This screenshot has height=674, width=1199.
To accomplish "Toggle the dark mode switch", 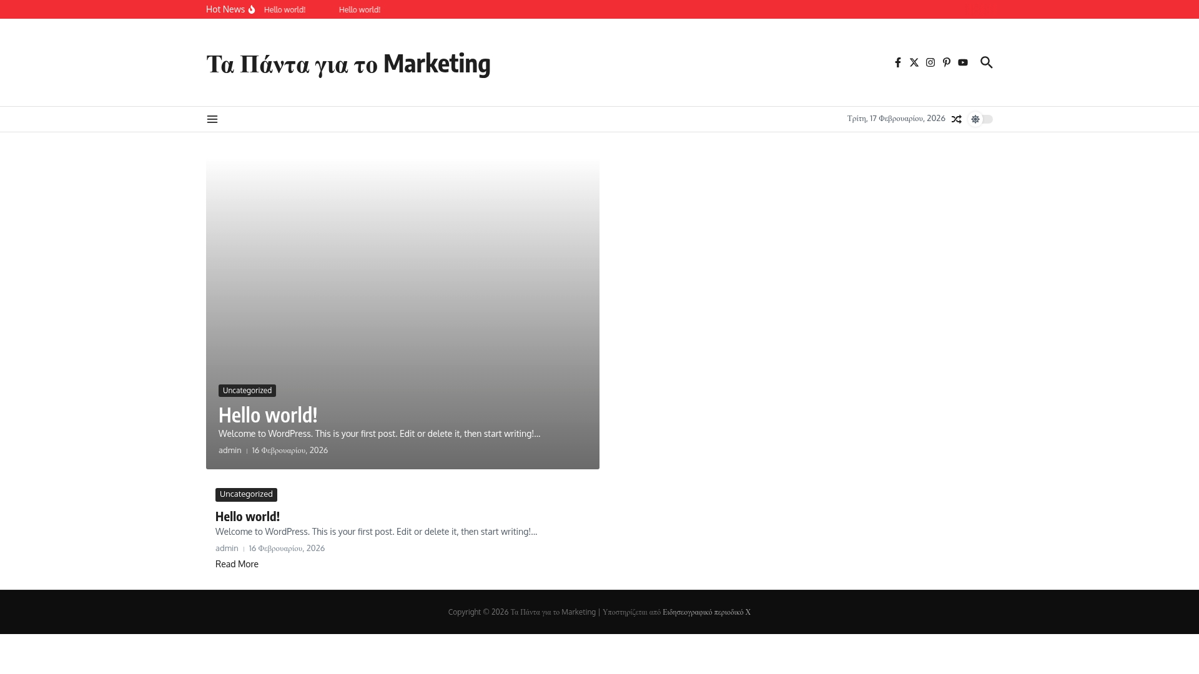I will 980,119.
